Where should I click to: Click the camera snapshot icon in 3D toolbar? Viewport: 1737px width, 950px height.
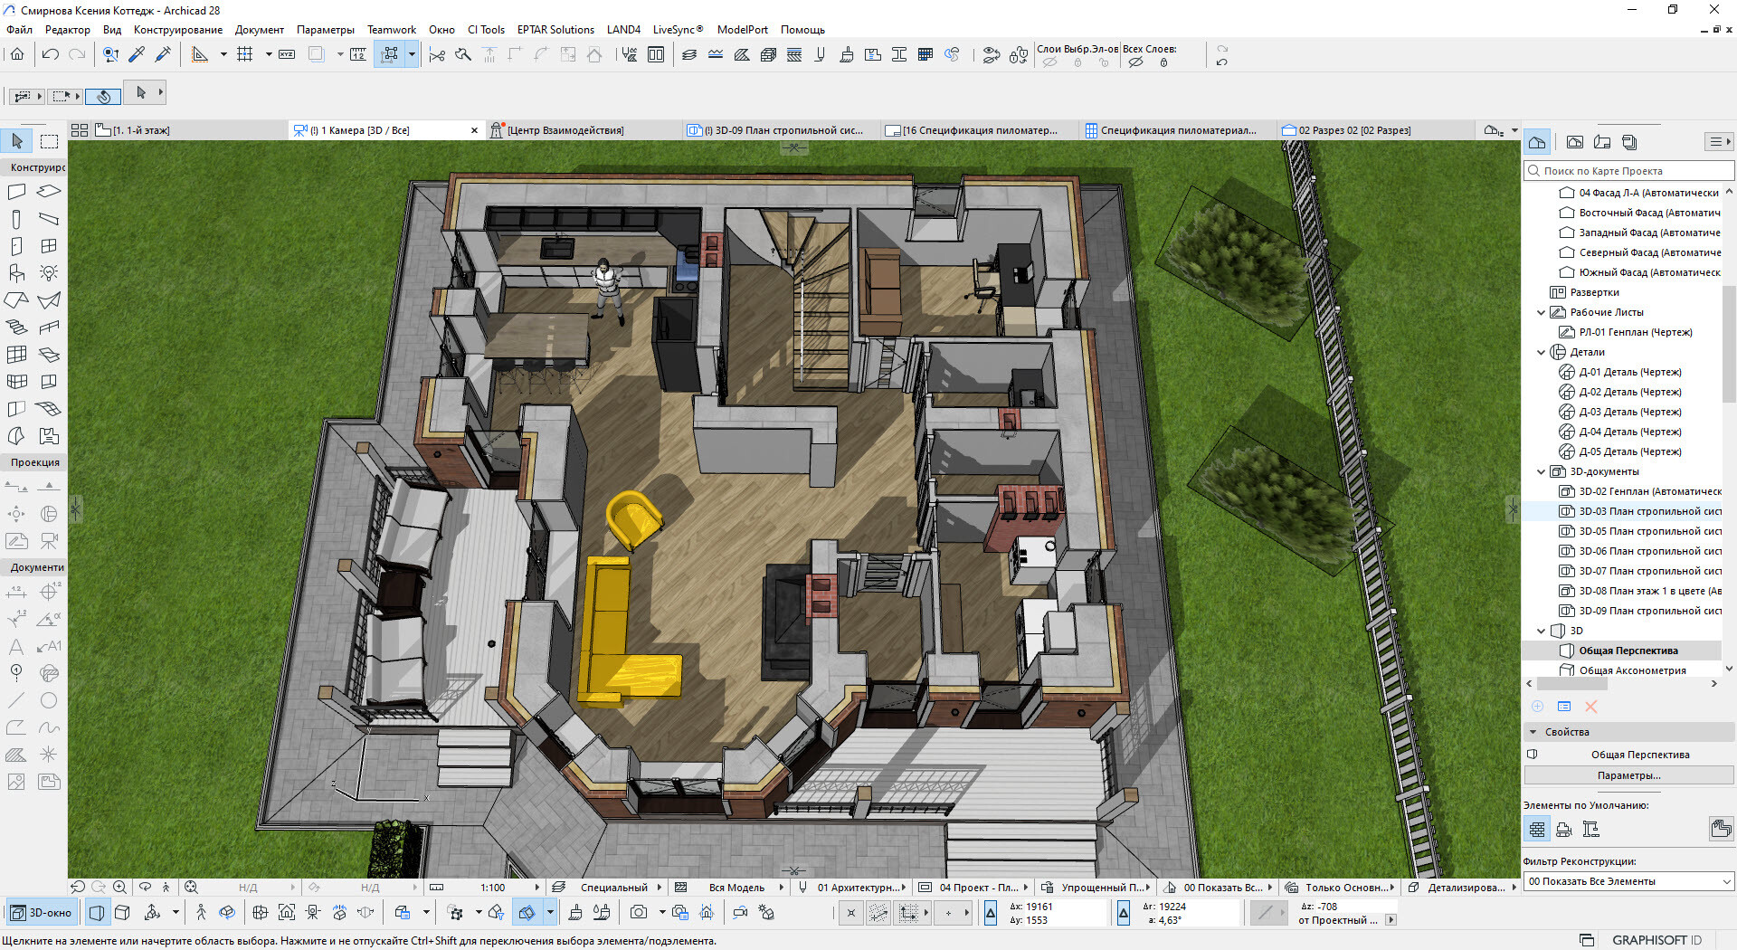[639, 913]
